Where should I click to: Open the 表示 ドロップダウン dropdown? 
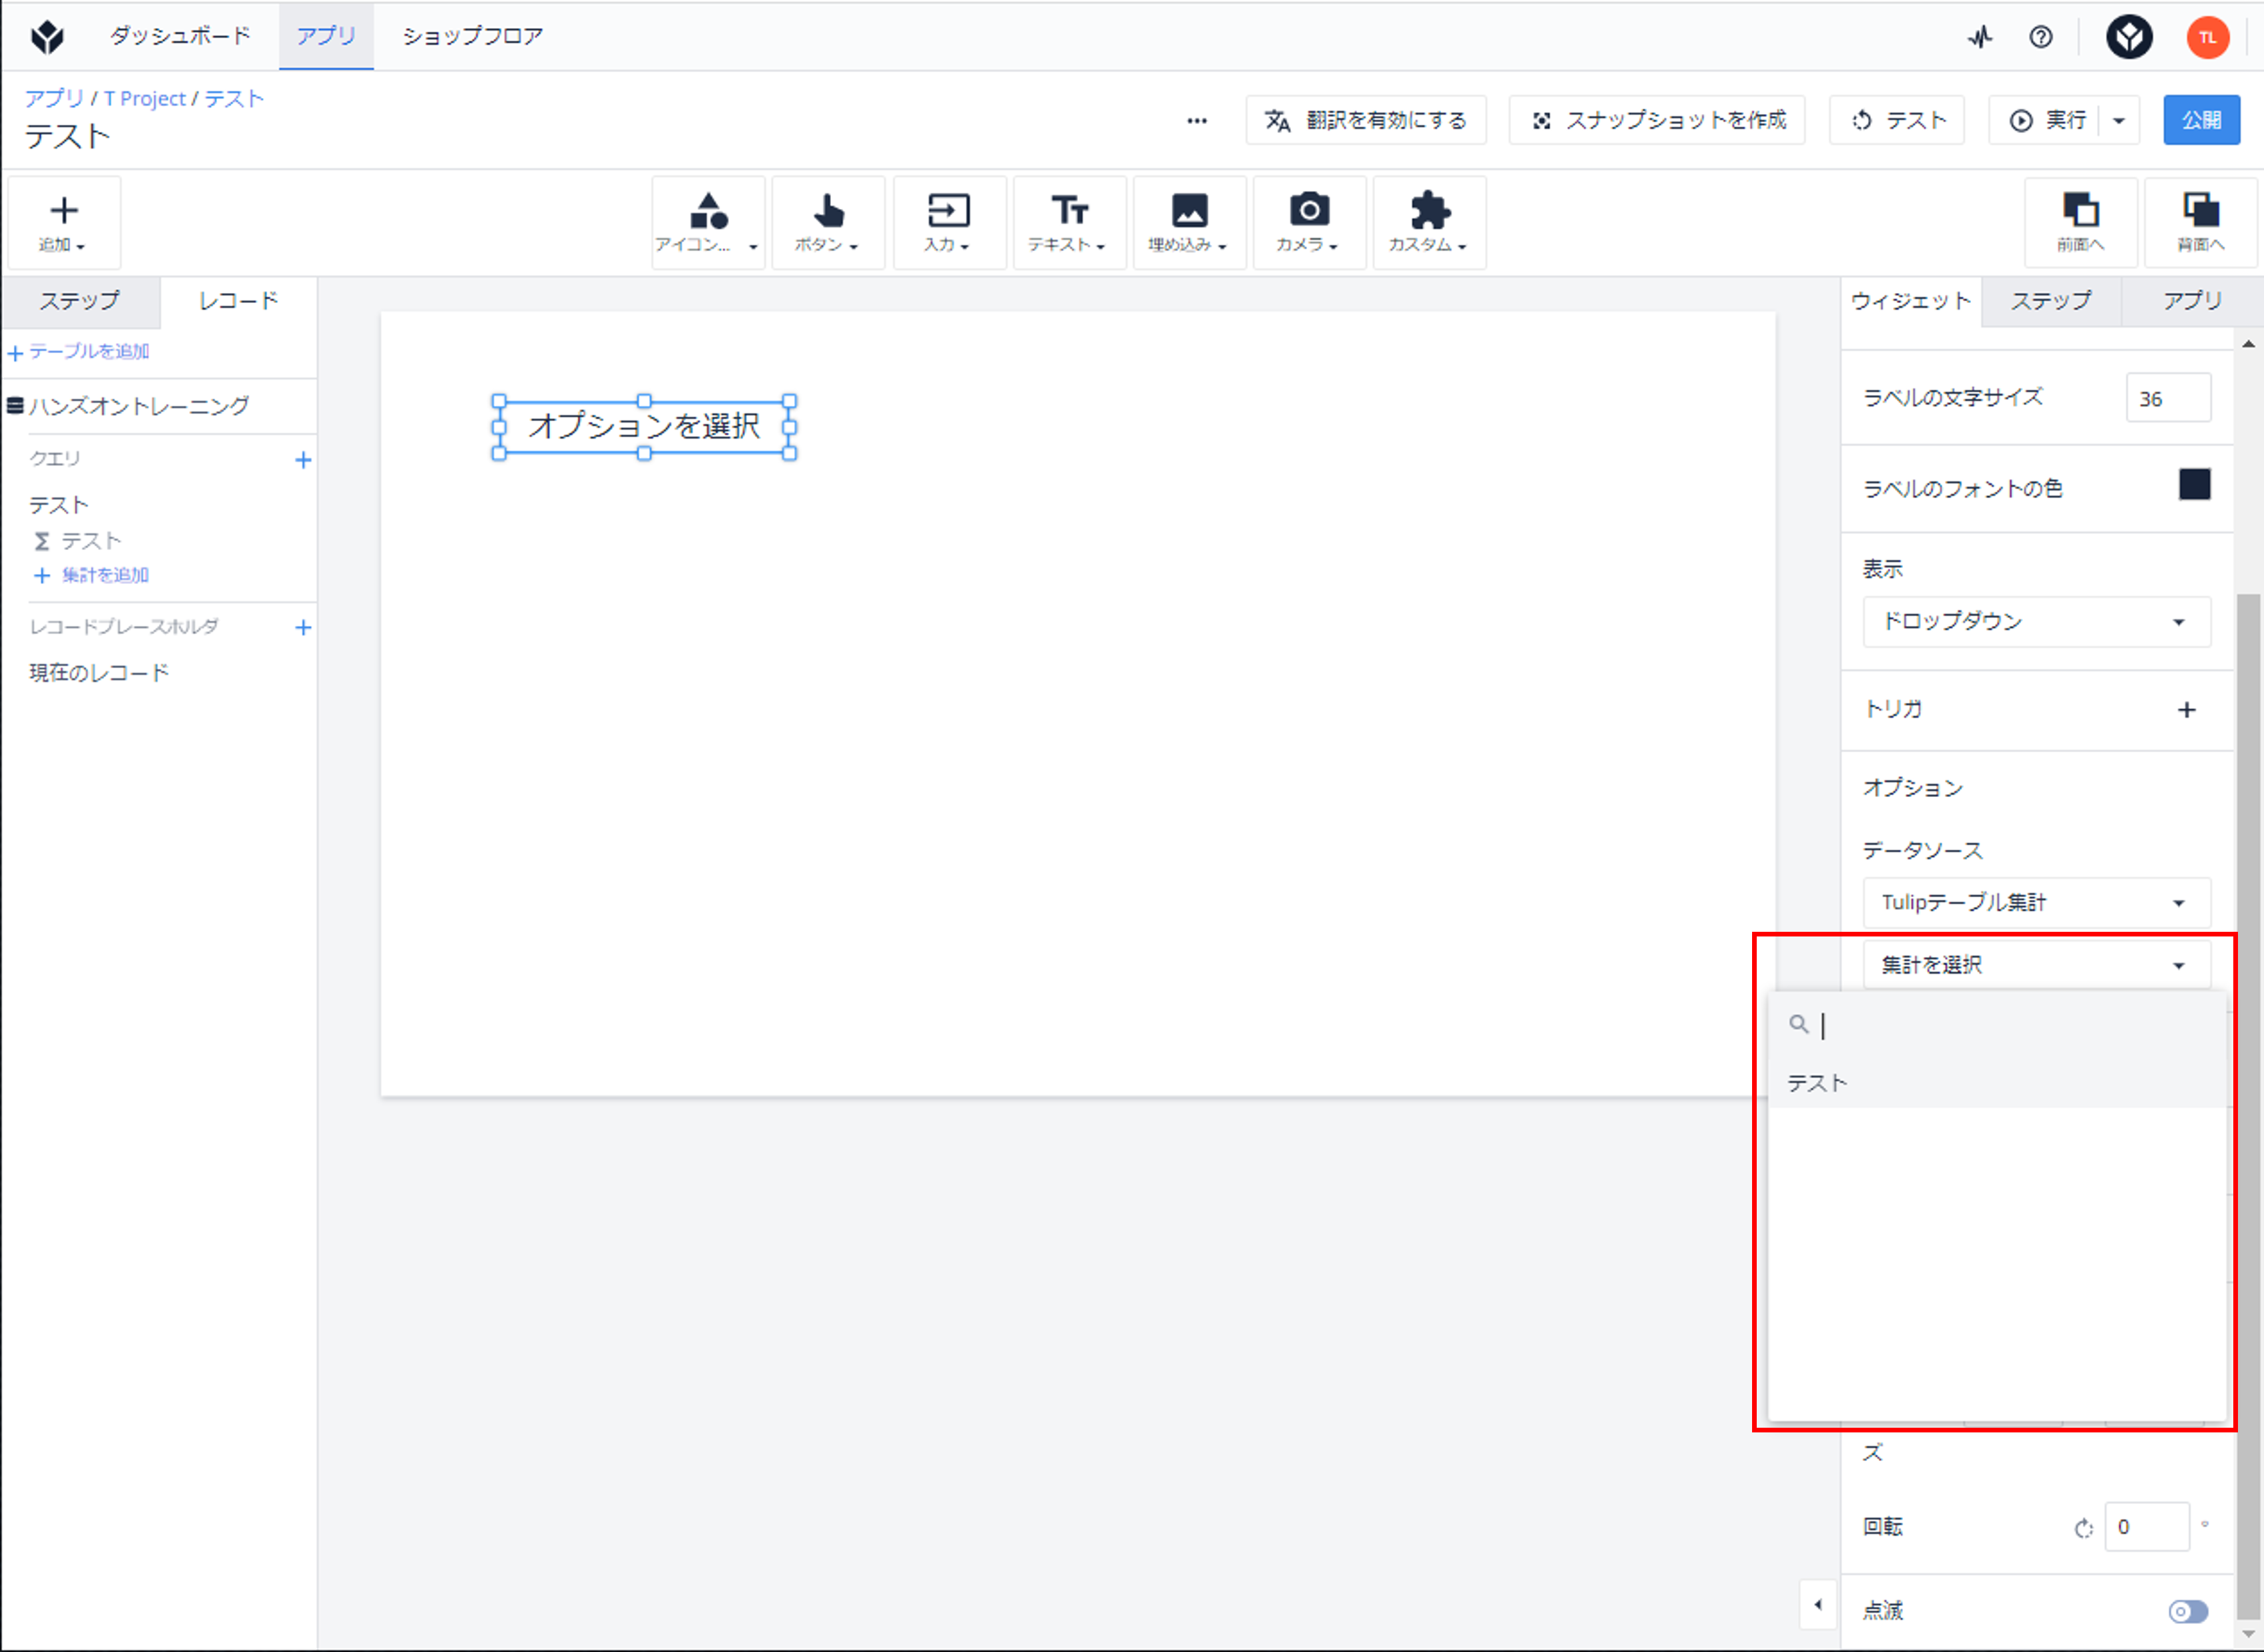coord(2036,622)
